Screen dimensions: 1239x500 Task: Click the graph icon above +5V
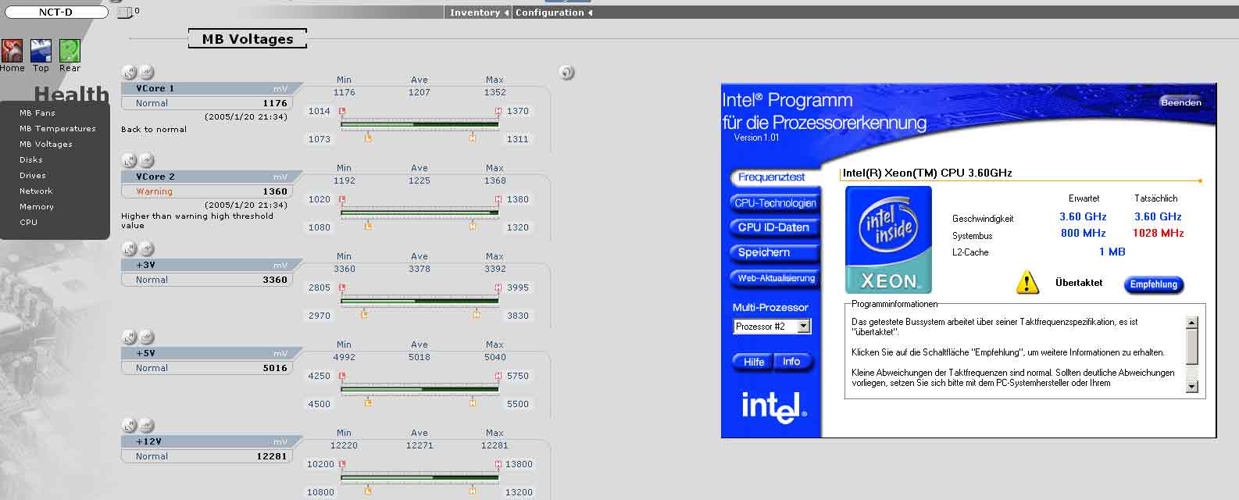[147, 337]
